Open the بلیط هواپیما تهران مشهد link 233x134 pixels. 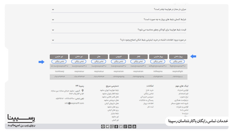tap(109, 90)
